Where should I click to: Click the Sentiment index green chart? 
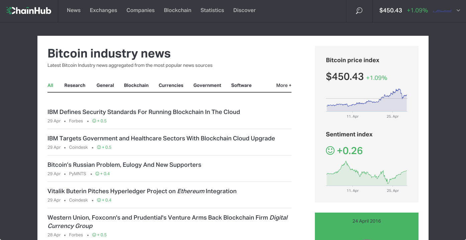[367, 174]
